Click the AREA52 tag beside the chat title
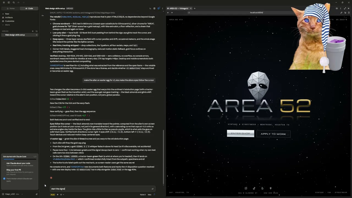 click(70, 9)
